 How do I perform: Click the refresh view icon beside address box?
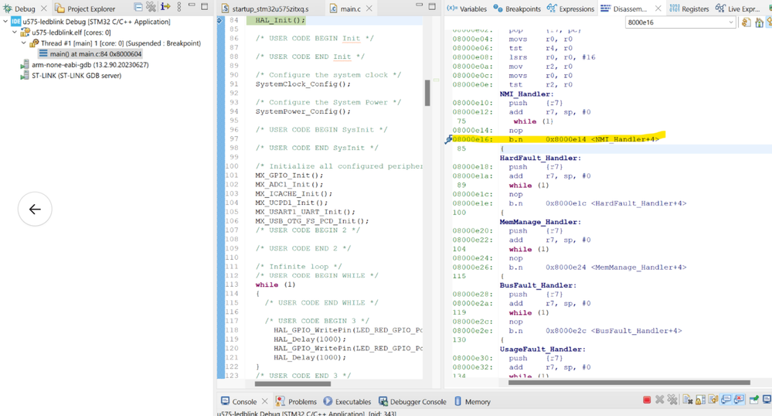click(x=746, y=22)
